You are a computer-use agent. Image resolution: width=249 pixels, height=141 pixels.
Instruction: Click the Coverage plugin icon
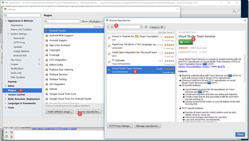coord(46,55)
